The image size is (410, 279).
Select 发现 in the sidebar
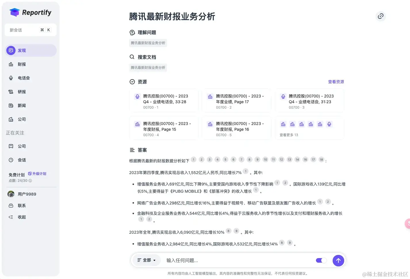click(x=31, y=50)
